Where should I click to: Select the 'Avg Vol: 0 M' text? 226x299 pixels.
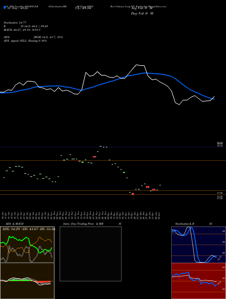(141, 9)
